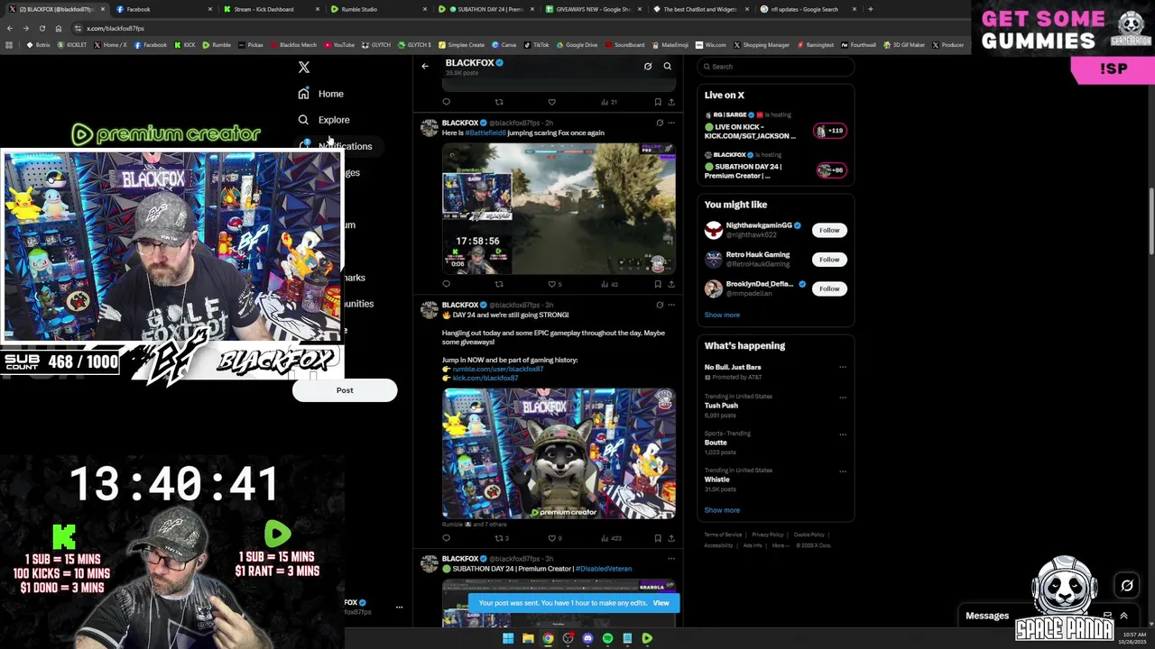Viewport: 1155px width, 649px height.
Task: Click View in the post sent notification
Action: pos(661,603)
